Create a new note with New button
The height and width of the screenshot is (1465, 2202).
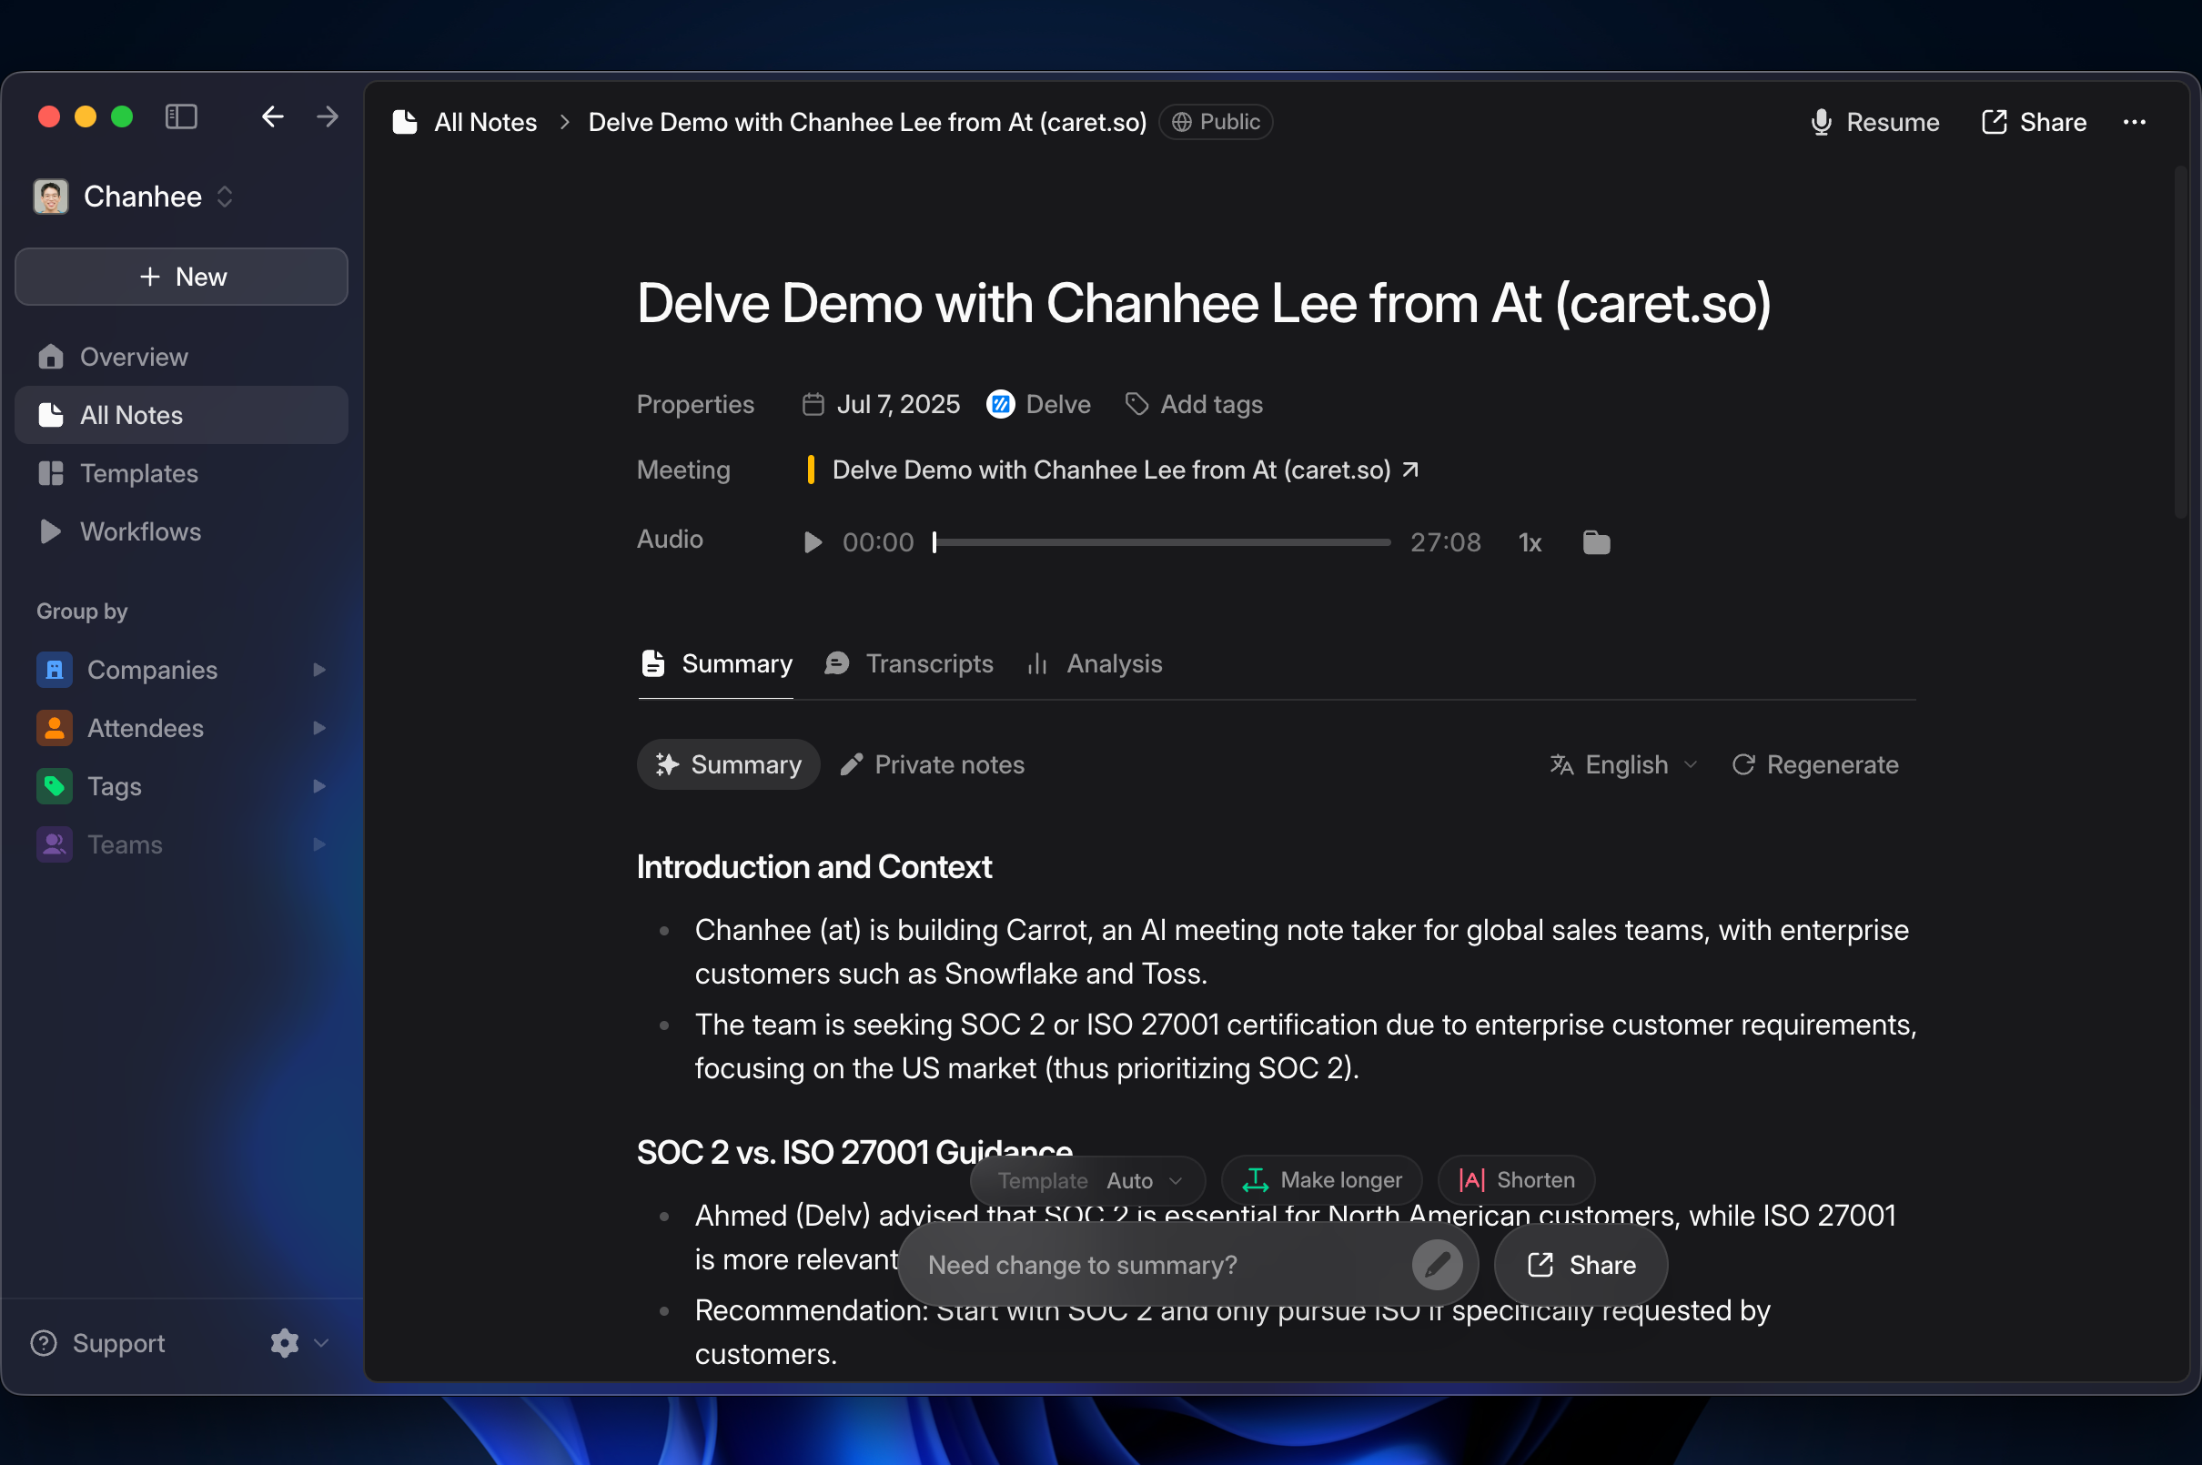181,277
